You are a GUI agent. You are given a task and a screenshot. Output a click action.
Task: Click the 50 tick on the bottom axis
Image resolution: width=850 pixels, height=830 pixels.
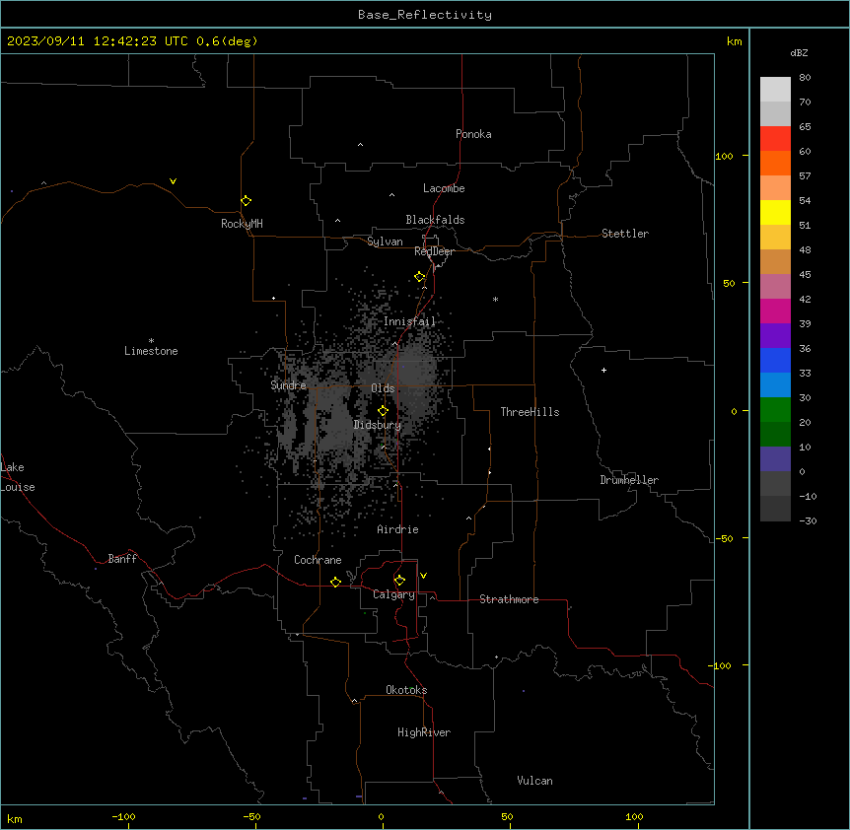508,816
